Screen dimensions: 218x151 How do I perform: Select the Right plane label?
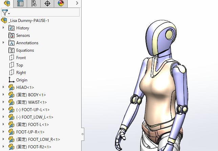pyautogui.click(x=21, y=72)
